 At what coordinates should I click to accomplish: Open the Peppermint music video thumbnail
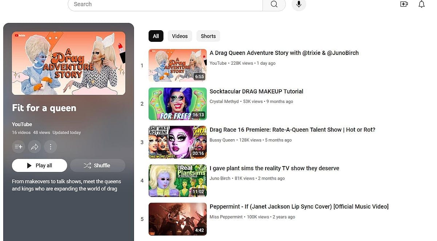(x=178, y=219)
